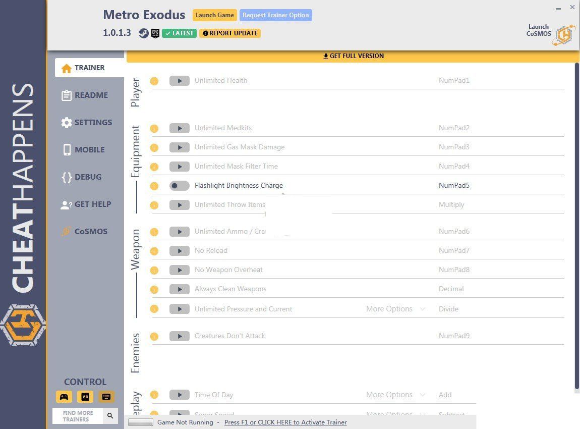The width and height of the screenshot is (580, 429).
Task: Activate the Unlimited Pressure and Current button
Action: (x=180, y=309)
